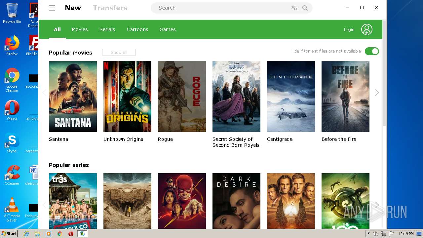Open the Start menu
423x238 pixels.
(x=9, y=234)
